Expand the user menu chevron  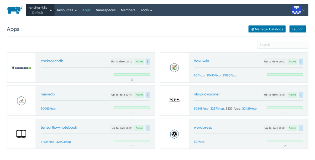click(x=303, y=10)
